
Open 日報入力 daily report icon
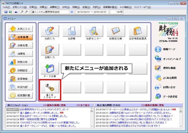pyautogui.click(x=50, y=50)
